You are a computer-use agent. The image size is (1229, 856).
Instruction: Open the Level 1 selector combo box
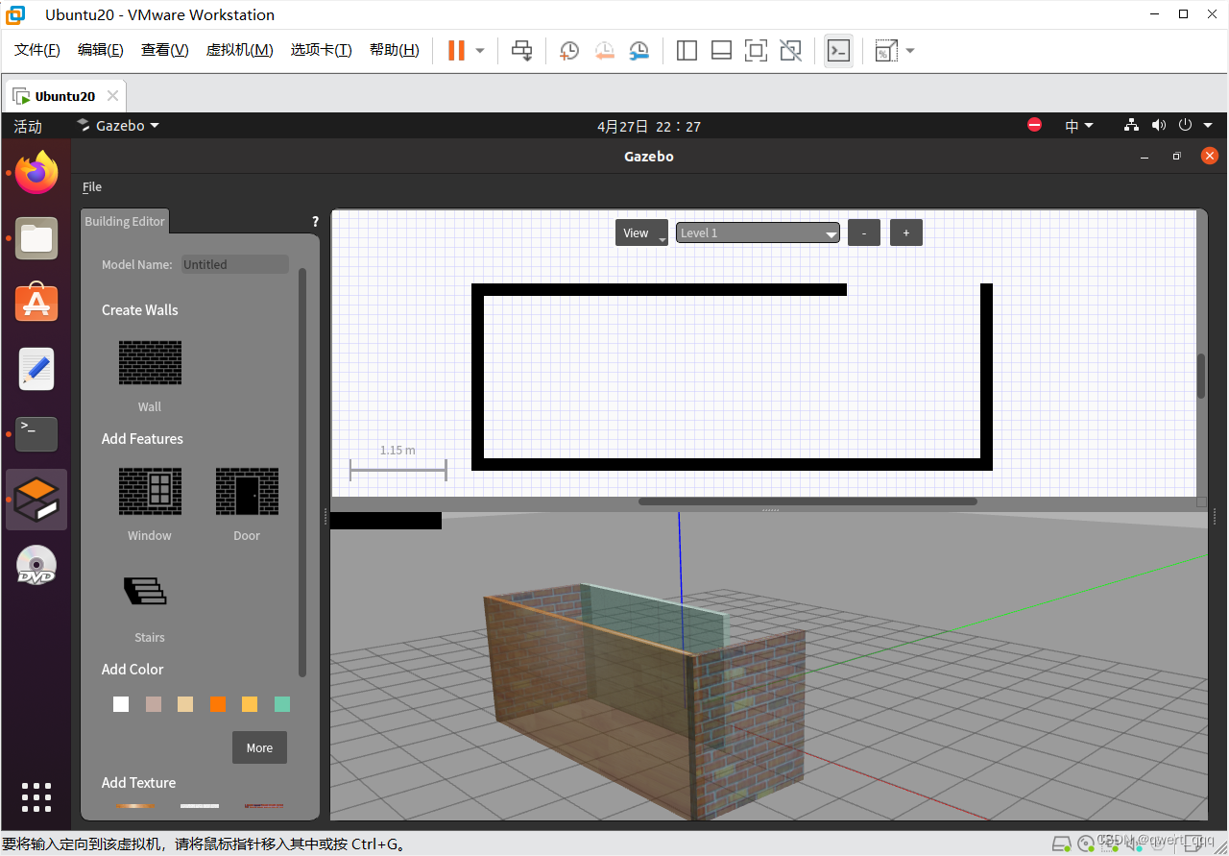click(x=758, y=232)
